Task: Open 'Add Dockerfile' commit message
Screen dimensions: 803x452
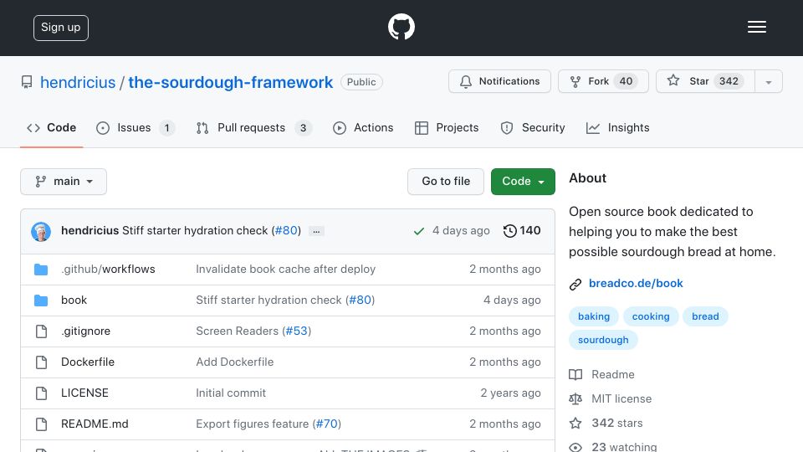Action: point(234,362)
